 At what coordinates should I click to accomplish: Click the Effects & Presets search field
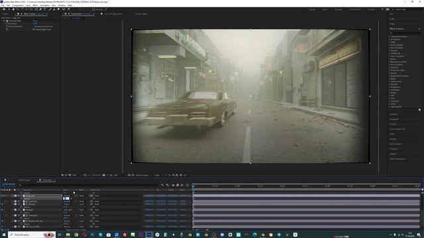click(x=405, y=33)
